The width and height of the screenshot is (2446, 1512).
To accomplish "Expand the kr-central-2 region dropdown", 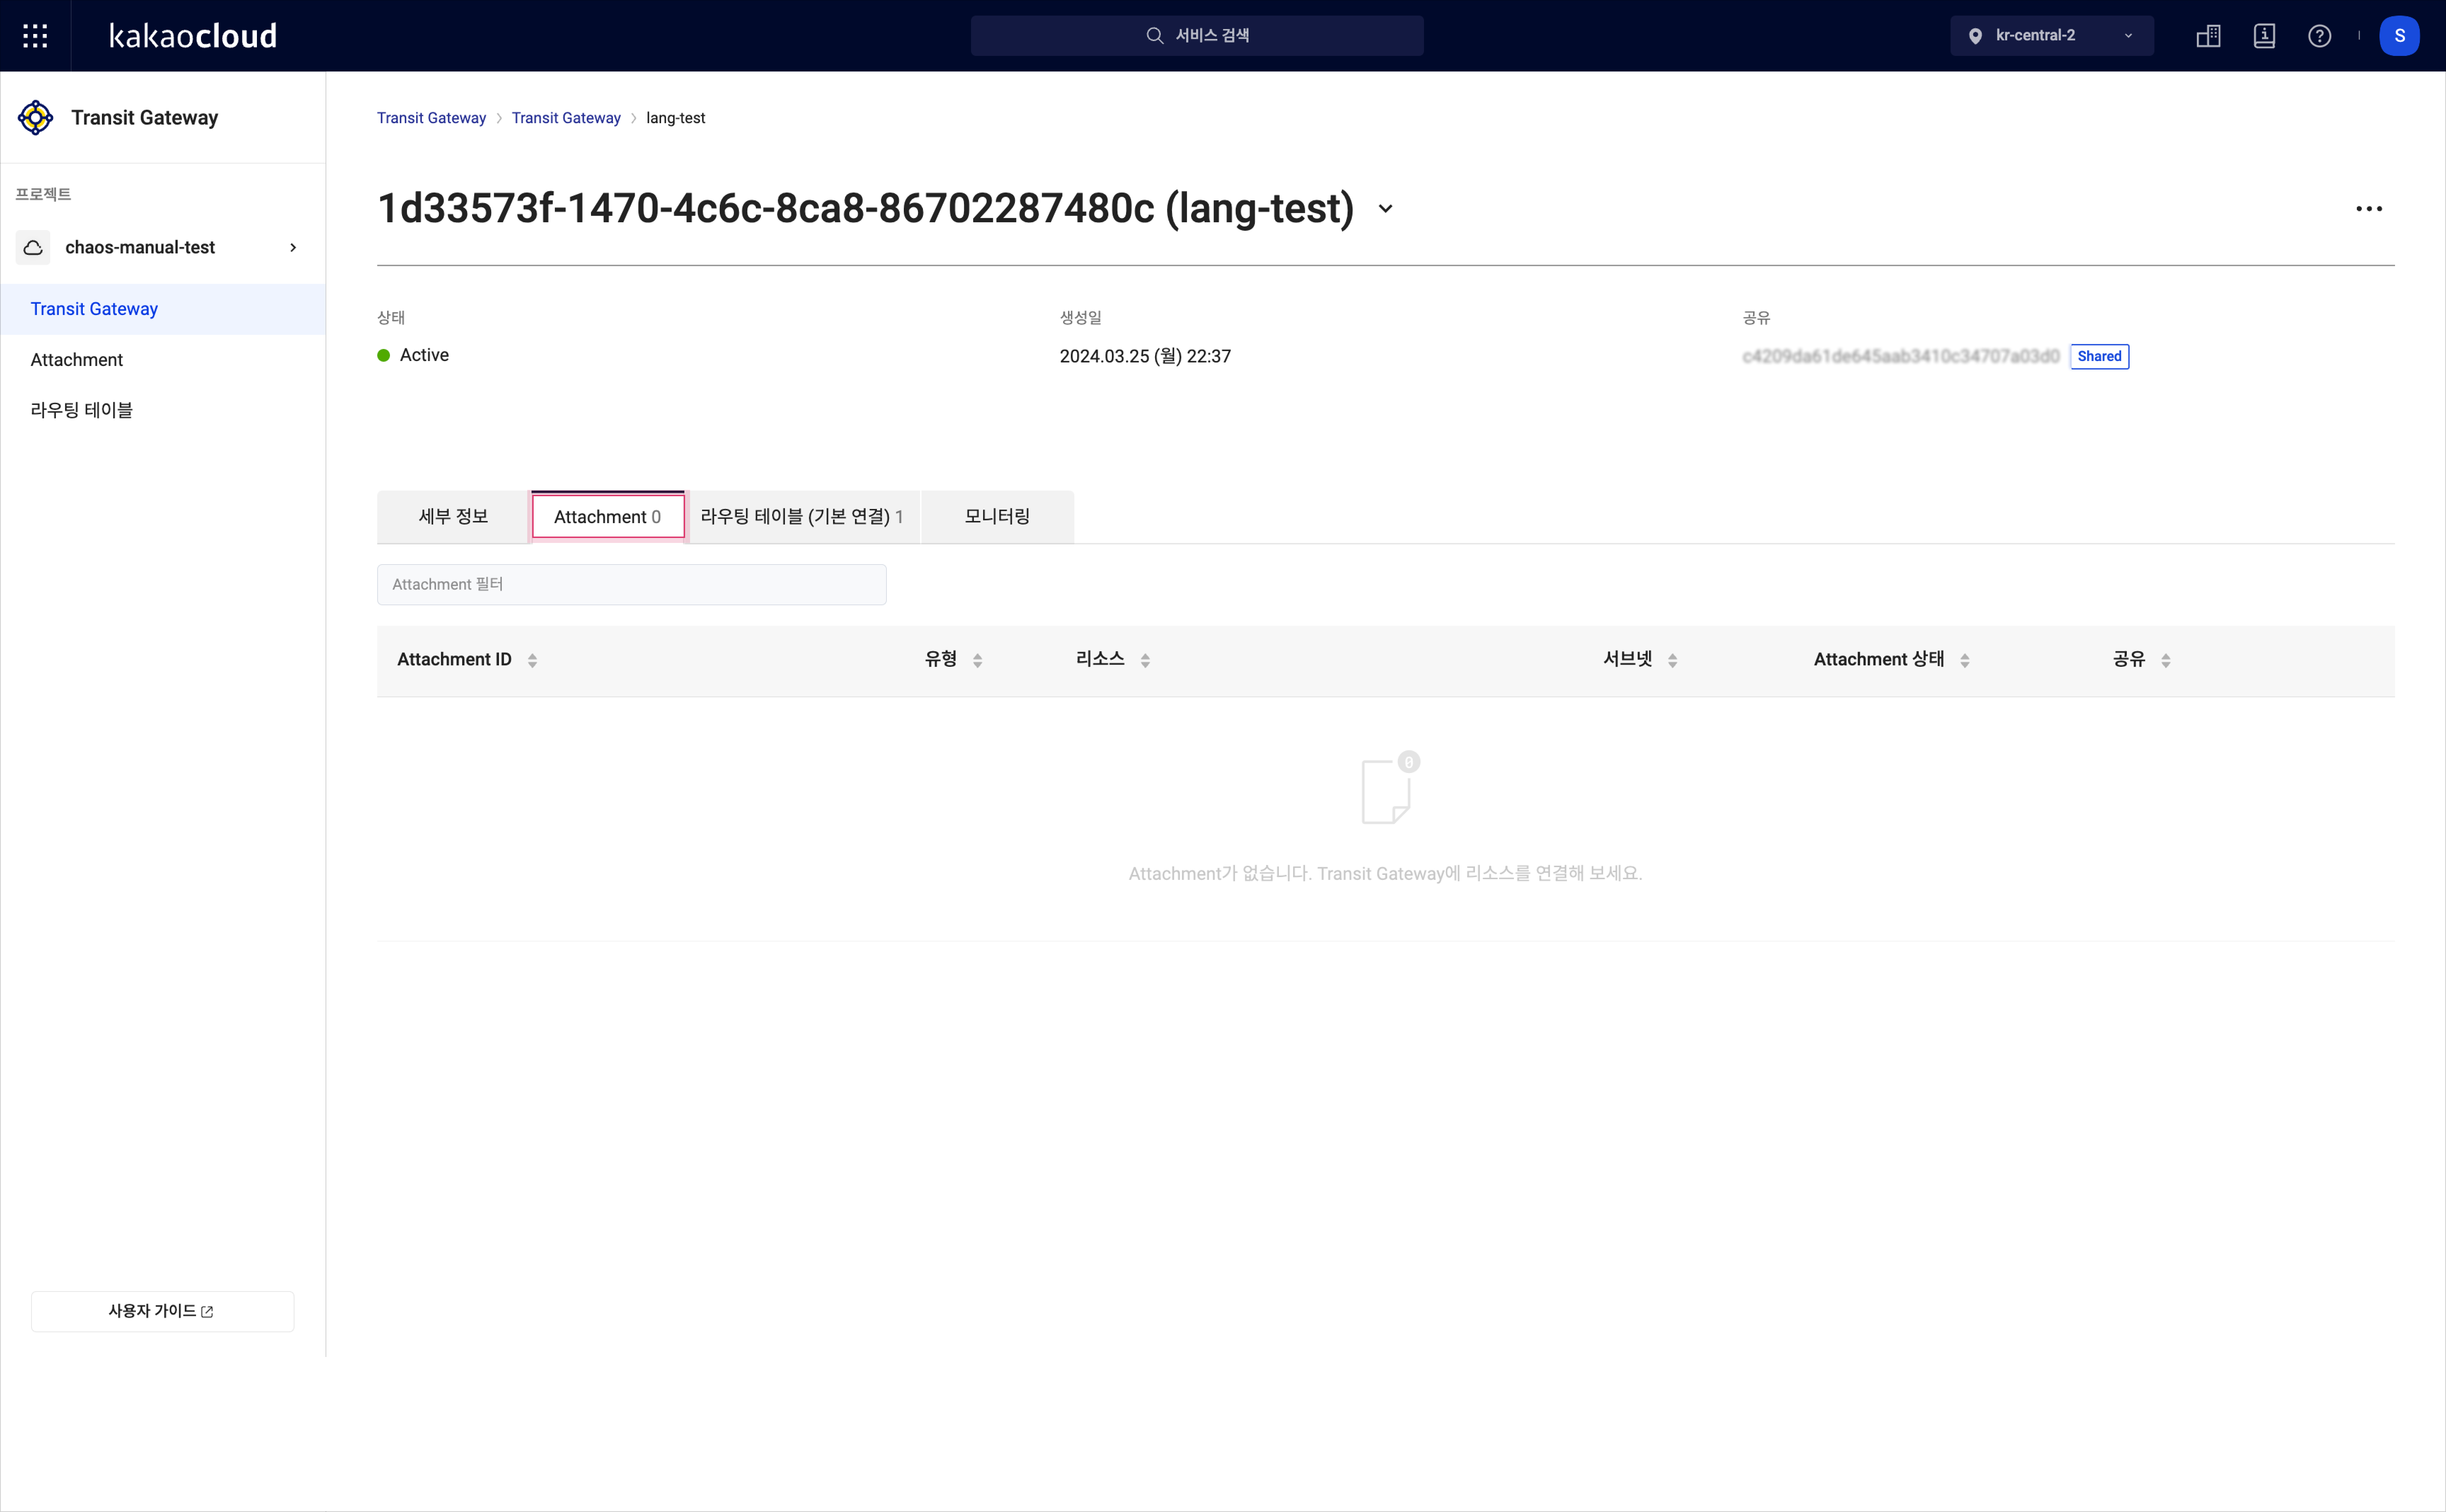I will click(2128, 36).
